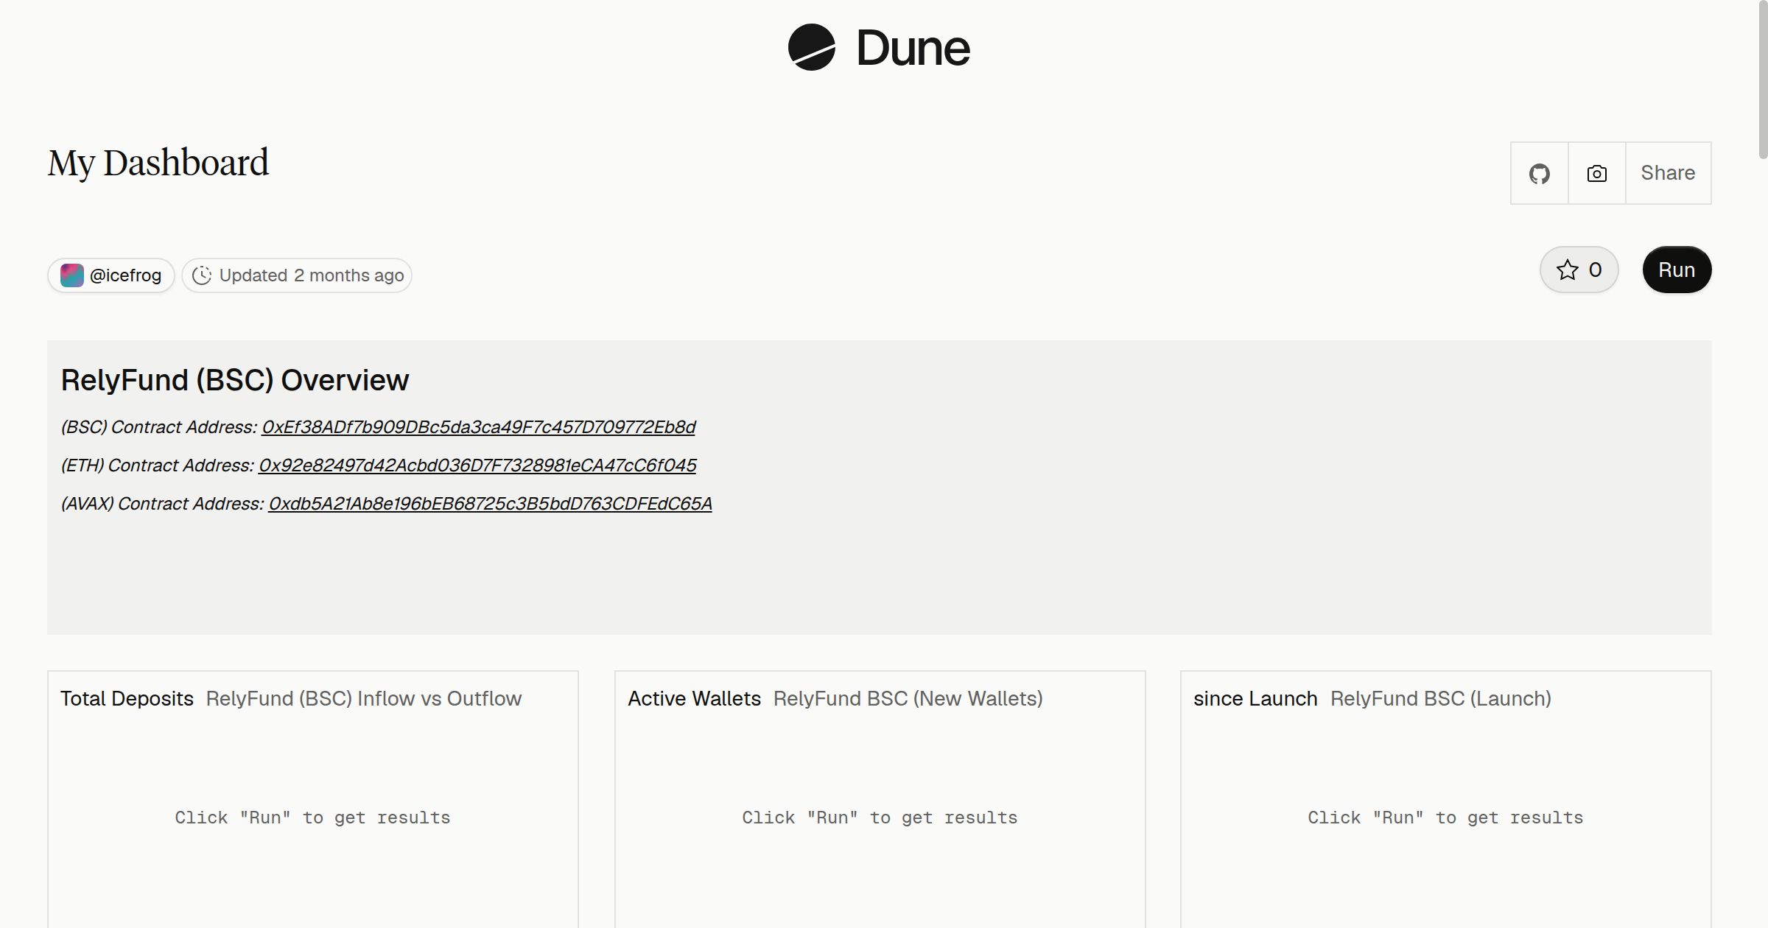The image size is (1768, 928).
Task: Open RelyFund (BSC) Inflow vs Outflow query
Action: tap(364, 698)
